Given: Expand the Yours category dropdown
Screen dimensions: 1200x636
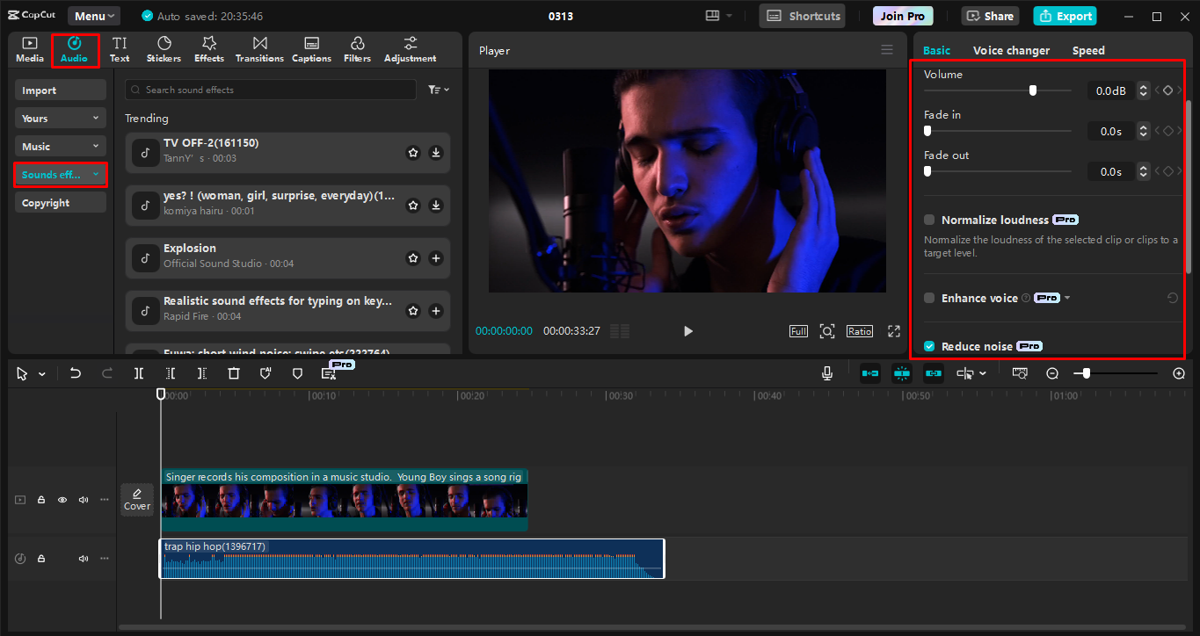Looking at the screenshot, I should (60, 119).
